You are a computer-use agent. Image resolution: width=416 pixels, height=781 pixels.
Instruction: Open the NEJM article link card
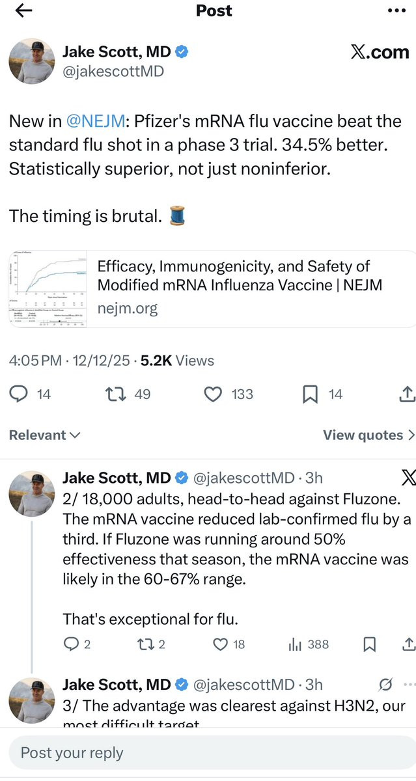click(x=208, y=286)
